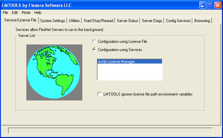The width and height of the screenshot is (223, 138).
Task: Switch to the Borrowing tab
Action: [202, 21]
